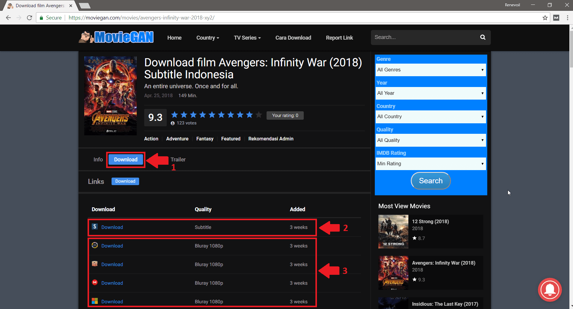Click the subtitle S host icon
573x309 pixels.
click(x=95, y=226)
